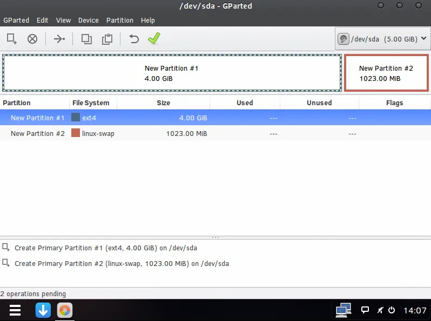Open the Device menu
The height and width of the screenshot is (321, 431).
(88, 21)
